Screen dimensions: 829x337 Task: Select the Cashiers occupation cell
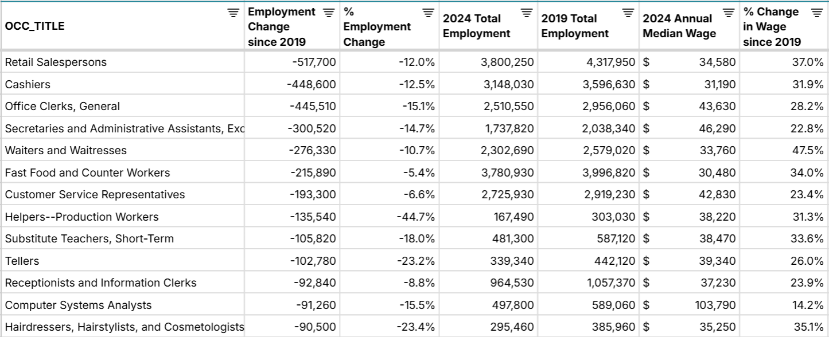pos(28,84)
